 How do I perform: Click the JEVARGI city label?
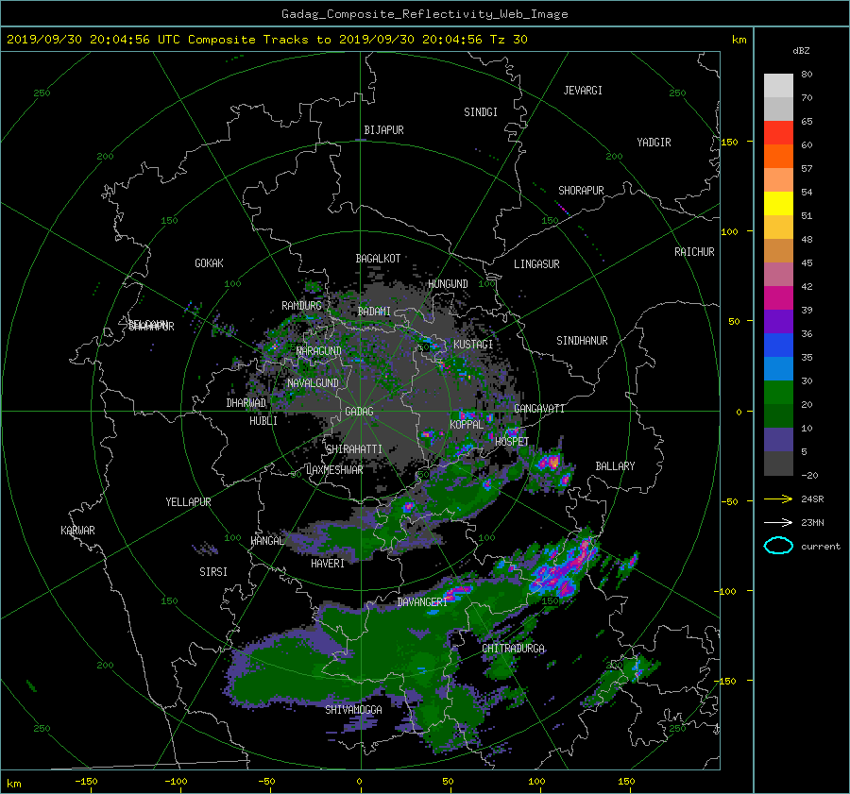583,91
